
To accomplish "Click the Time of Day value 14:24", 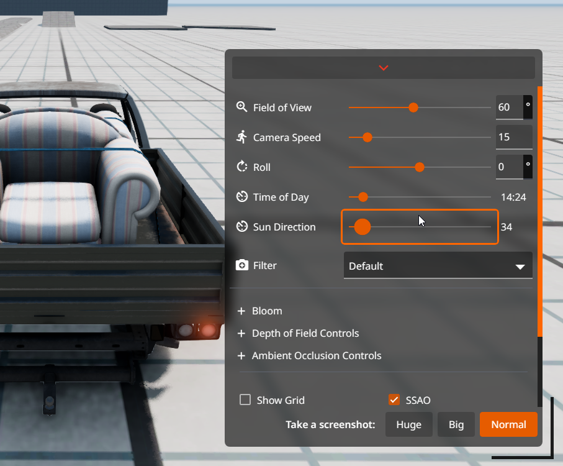I will coord(513,197).
